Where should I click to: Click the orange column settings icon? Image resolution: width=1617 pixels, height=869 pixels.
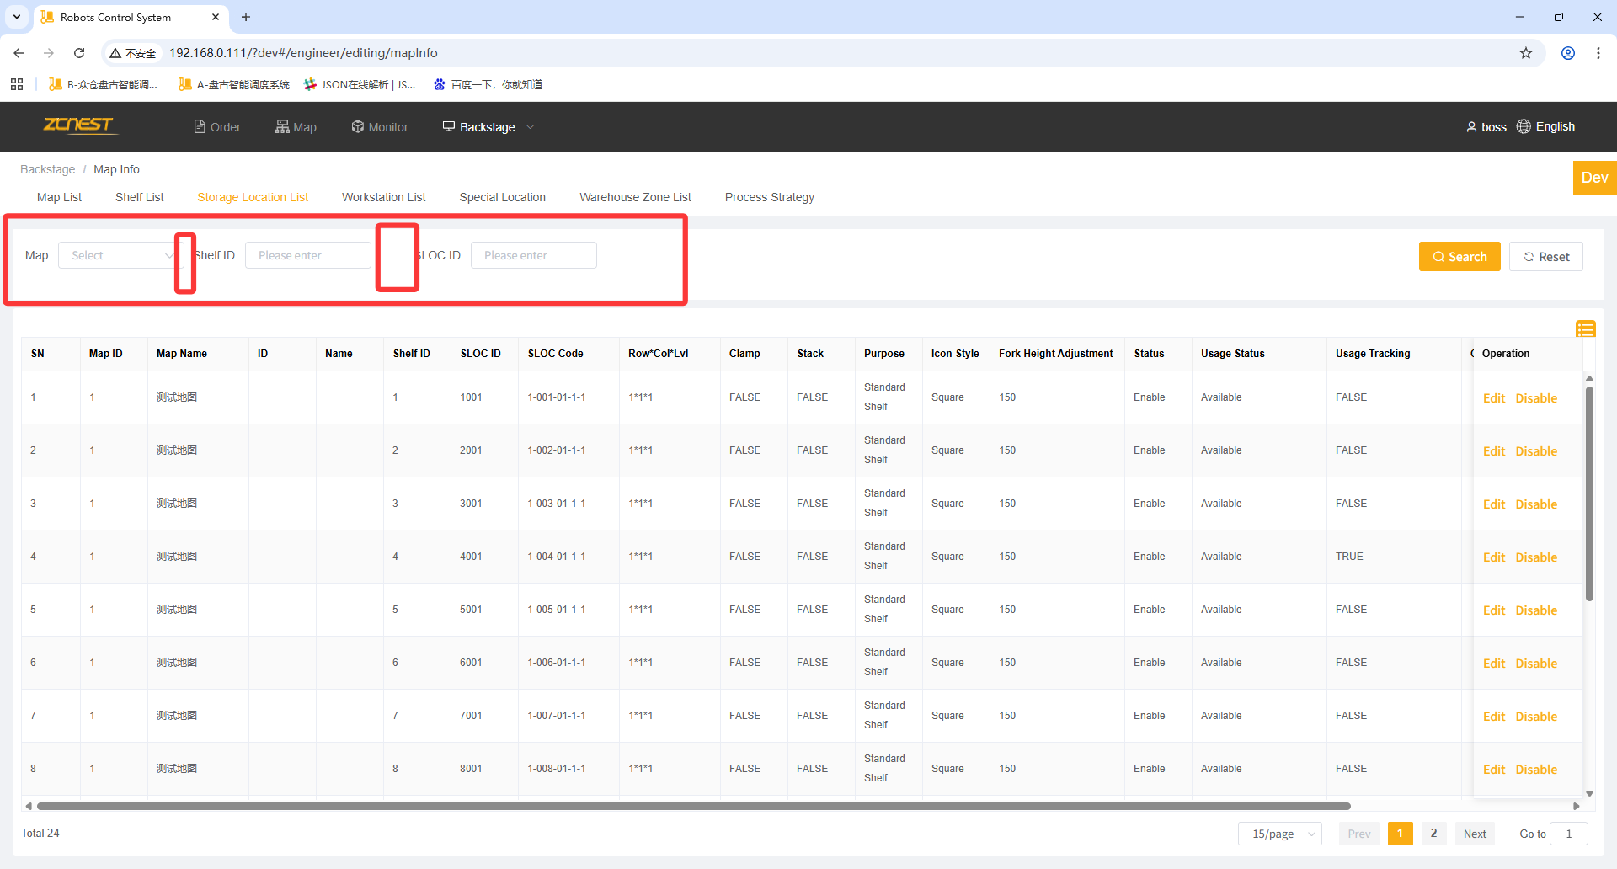click(x=1585, y=329)
